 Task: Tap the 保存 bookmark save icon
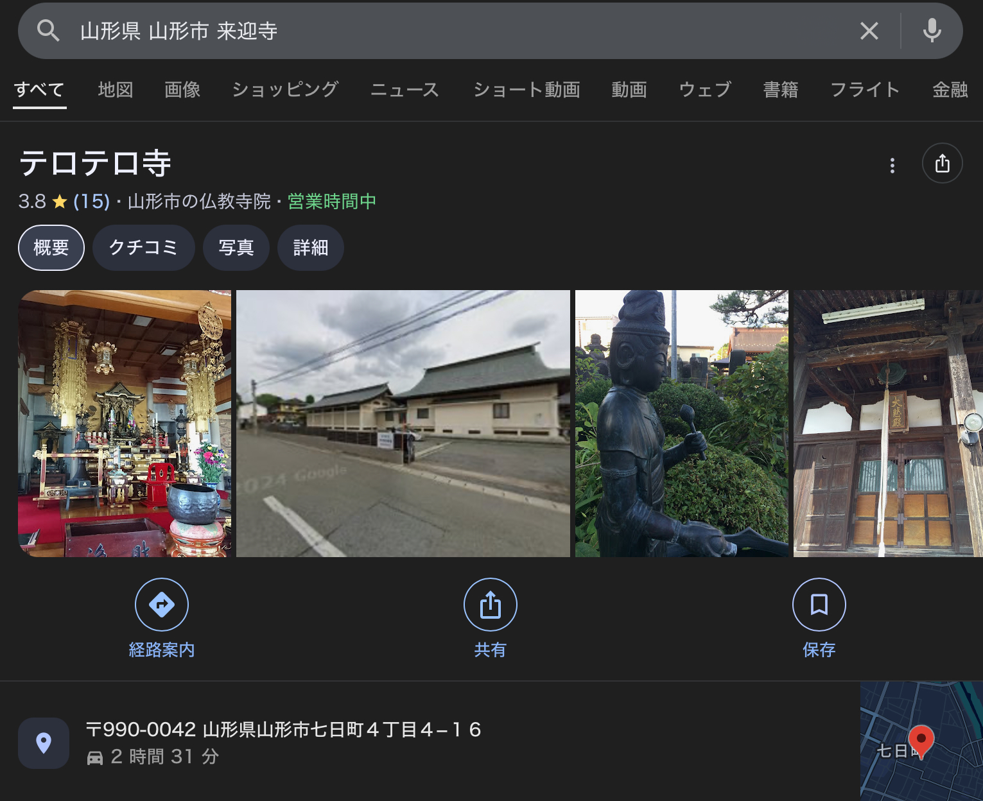[x=819, y=605]
